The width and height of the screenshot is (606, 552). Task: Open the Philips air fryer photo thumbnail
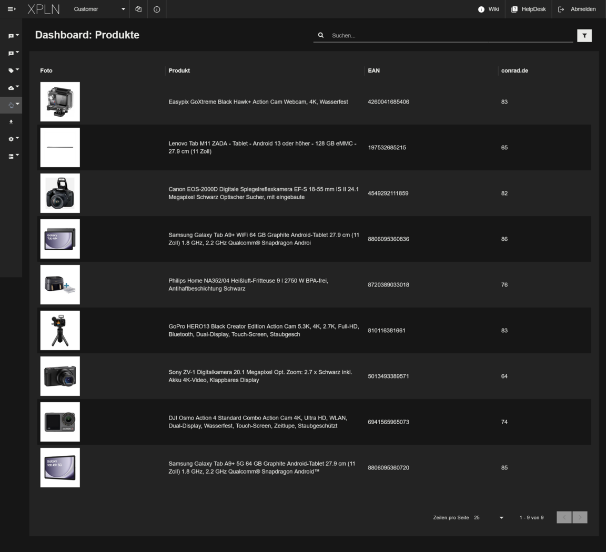point(60,285)
